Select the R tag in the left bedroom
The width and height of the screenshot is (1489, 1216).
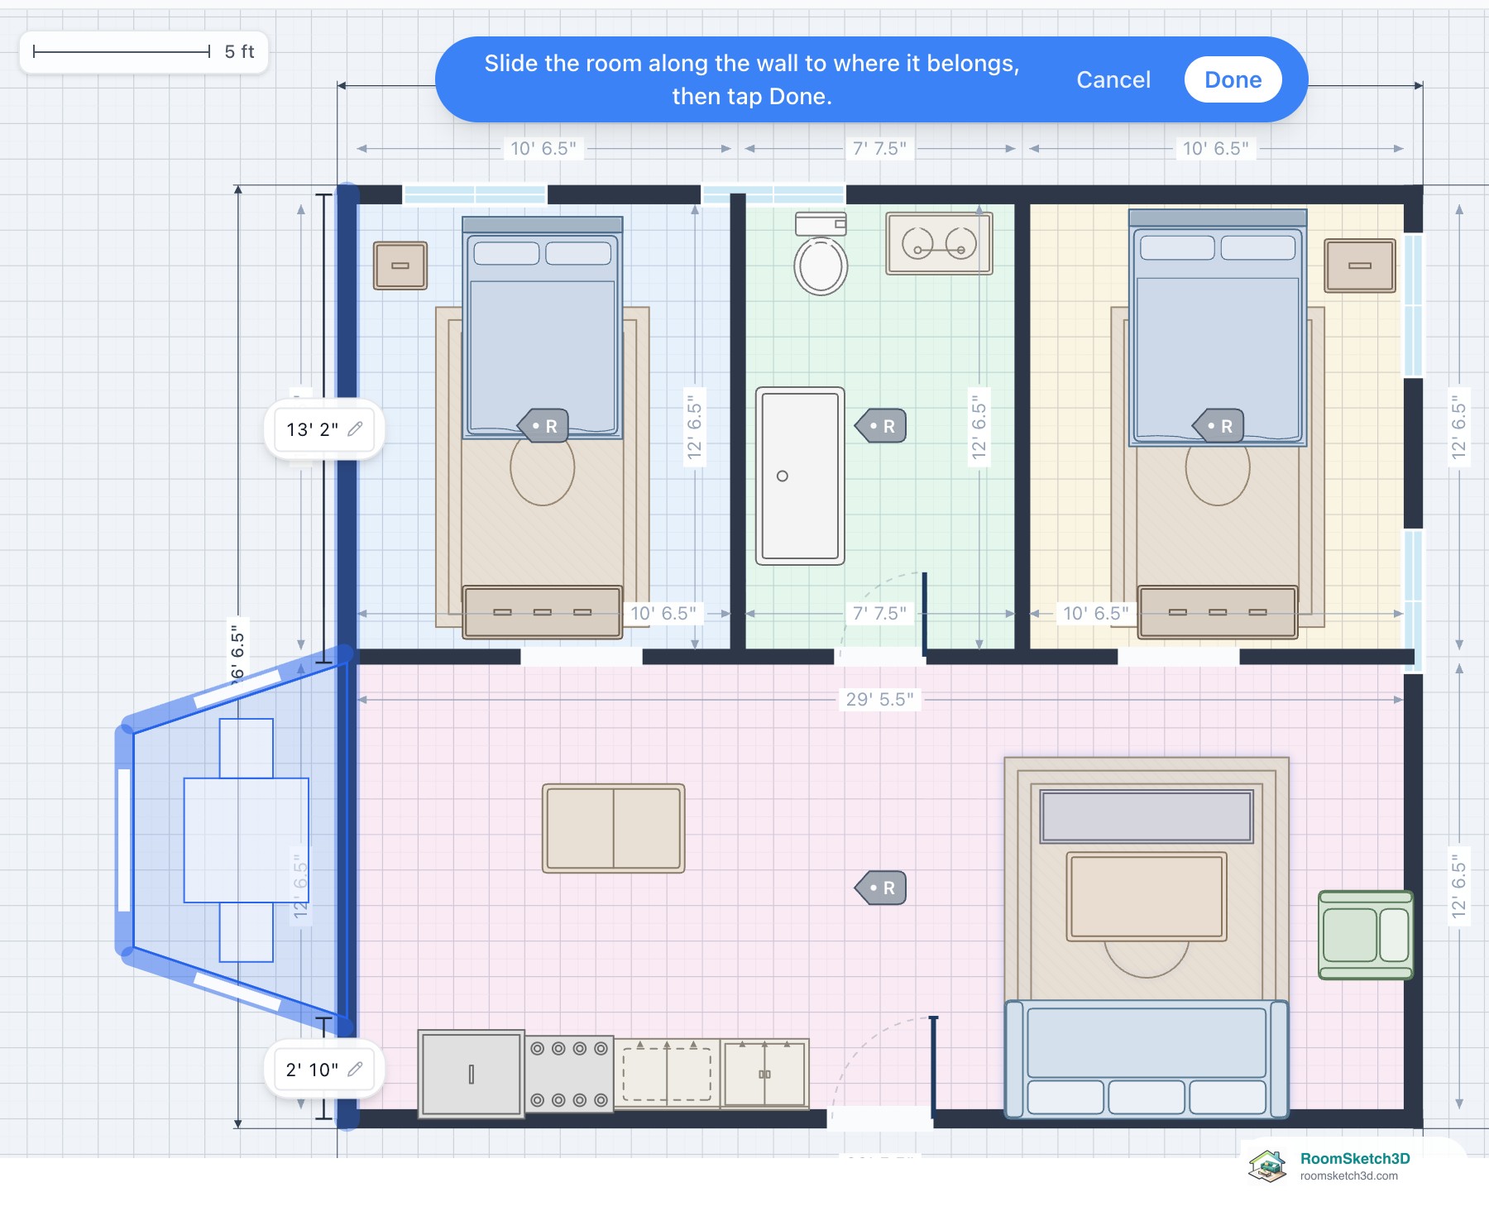click(543, 426)
